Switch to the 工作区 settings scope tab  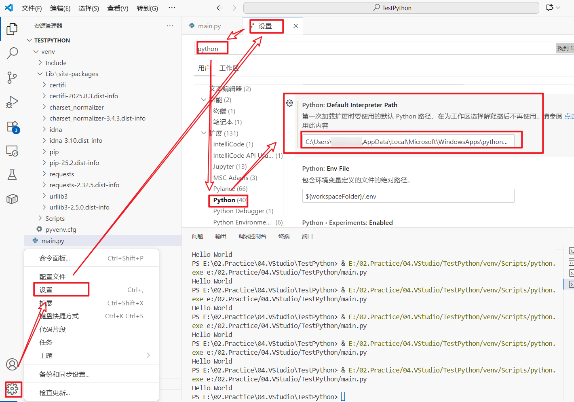[229, 68]
